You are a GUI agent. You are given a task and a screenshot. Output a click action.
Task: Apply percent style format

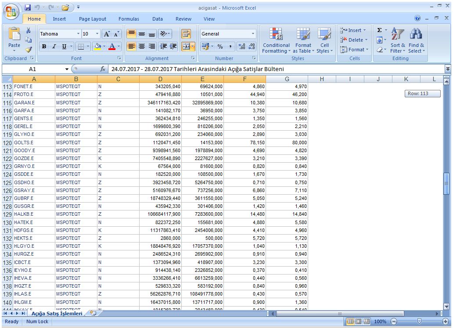coord(220,46)
